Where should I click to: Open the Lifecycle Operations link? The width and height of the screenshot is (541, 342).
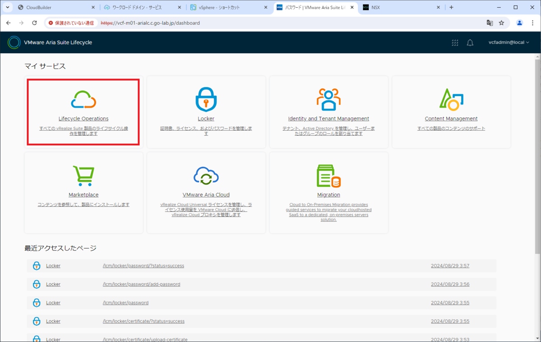tap(83, 119)
